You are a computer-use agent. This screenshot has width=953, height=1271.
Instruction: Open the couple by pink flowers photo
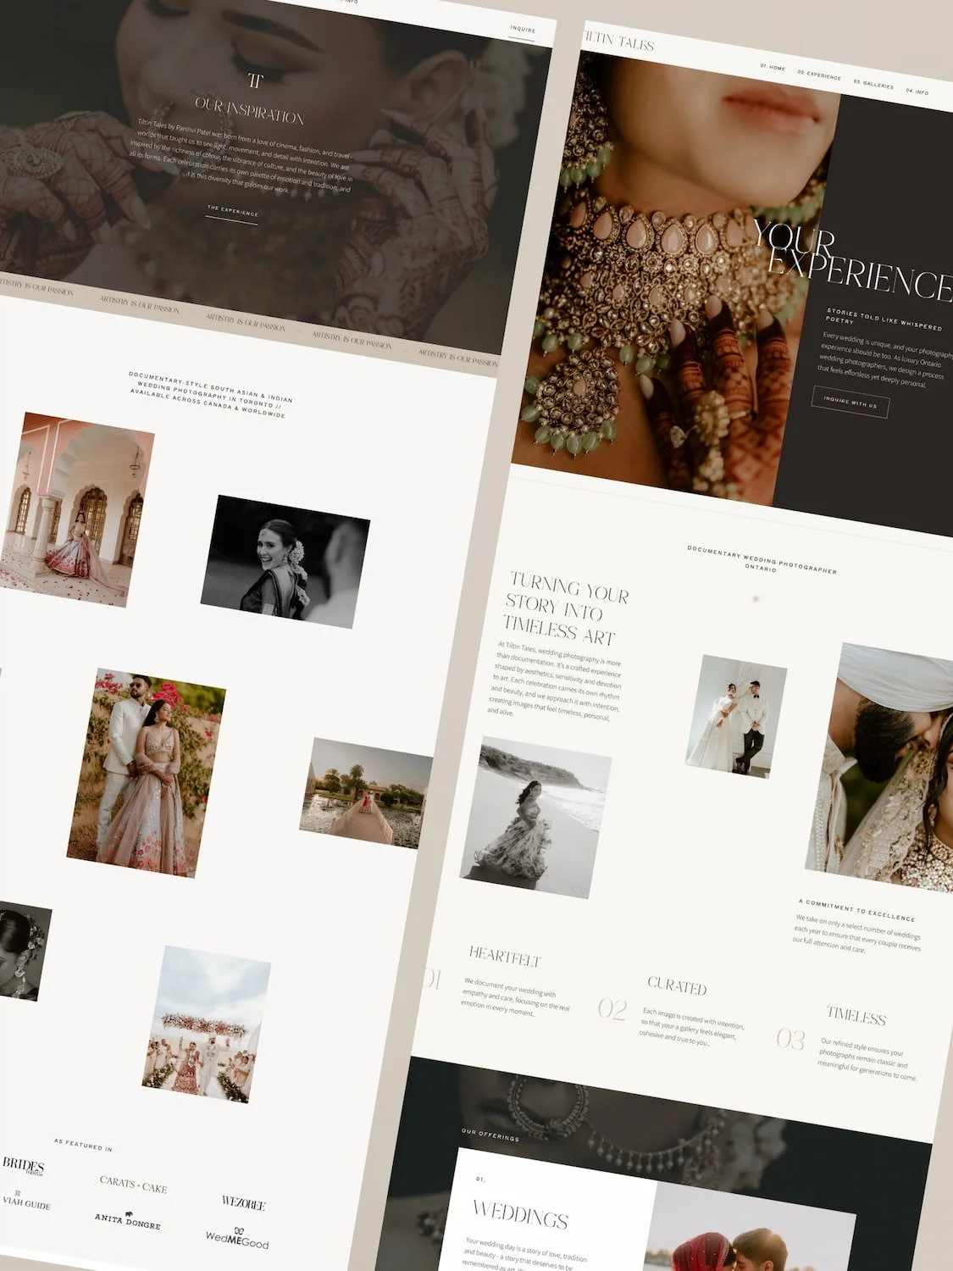146,772
